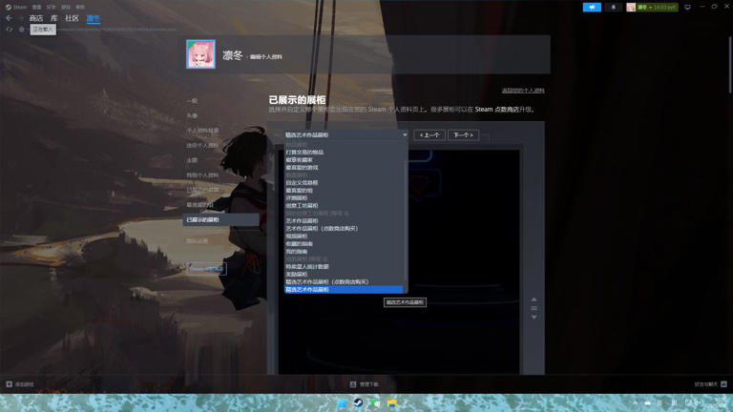Collapse the showcase type dropdown arrow
733x412 pixels.
405,134
